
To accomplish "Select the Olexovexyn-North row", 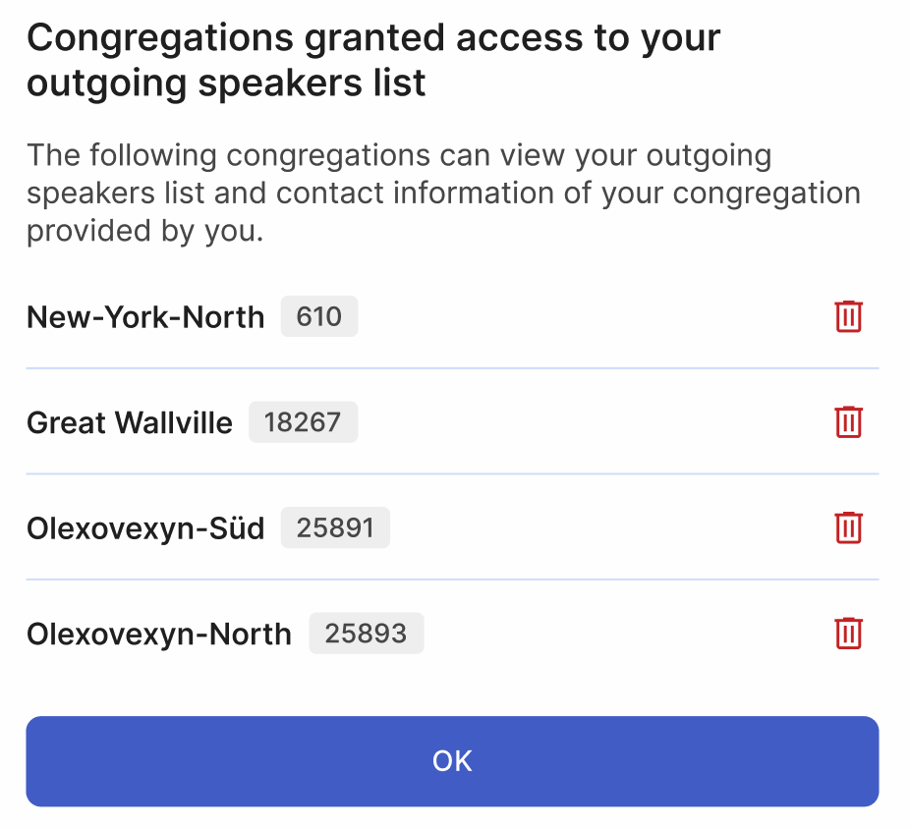I will tap(158, 634).
